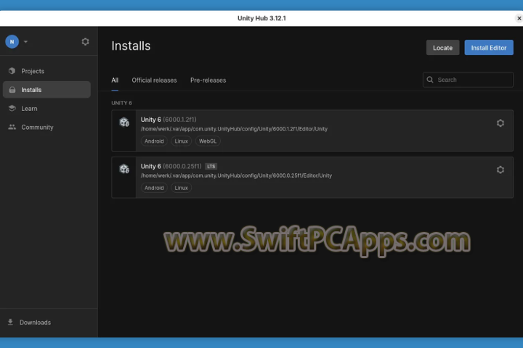This screenshot has height=348, width=523.
Task: Open Hub preferences gear in sidebar
Action: point(86,41)
